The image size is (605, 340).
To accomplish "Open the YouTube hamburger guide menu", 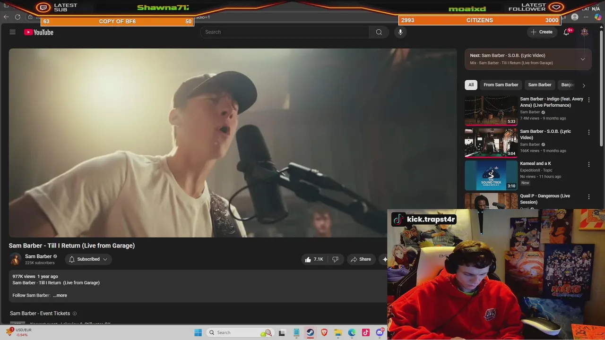I will point(13,32).
